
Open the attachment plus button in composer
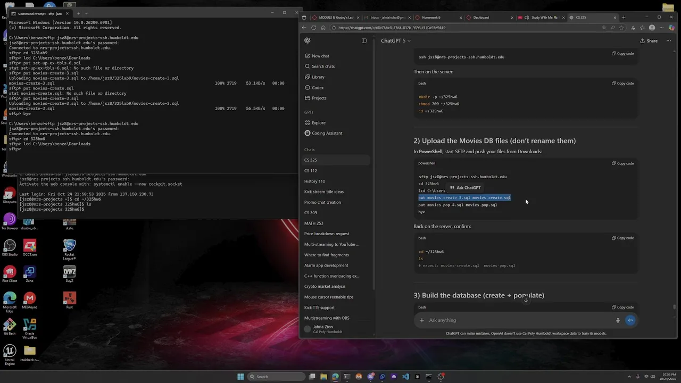tap(422, 320)
